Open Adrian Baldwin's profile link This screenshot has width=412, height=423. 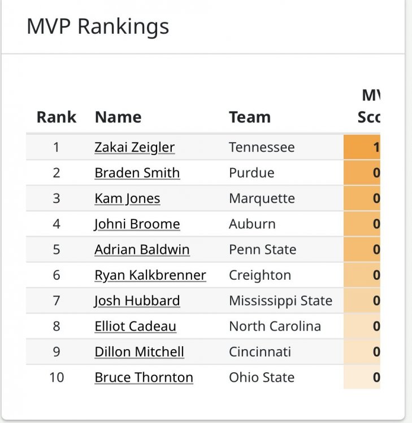(x=142, y=249)
